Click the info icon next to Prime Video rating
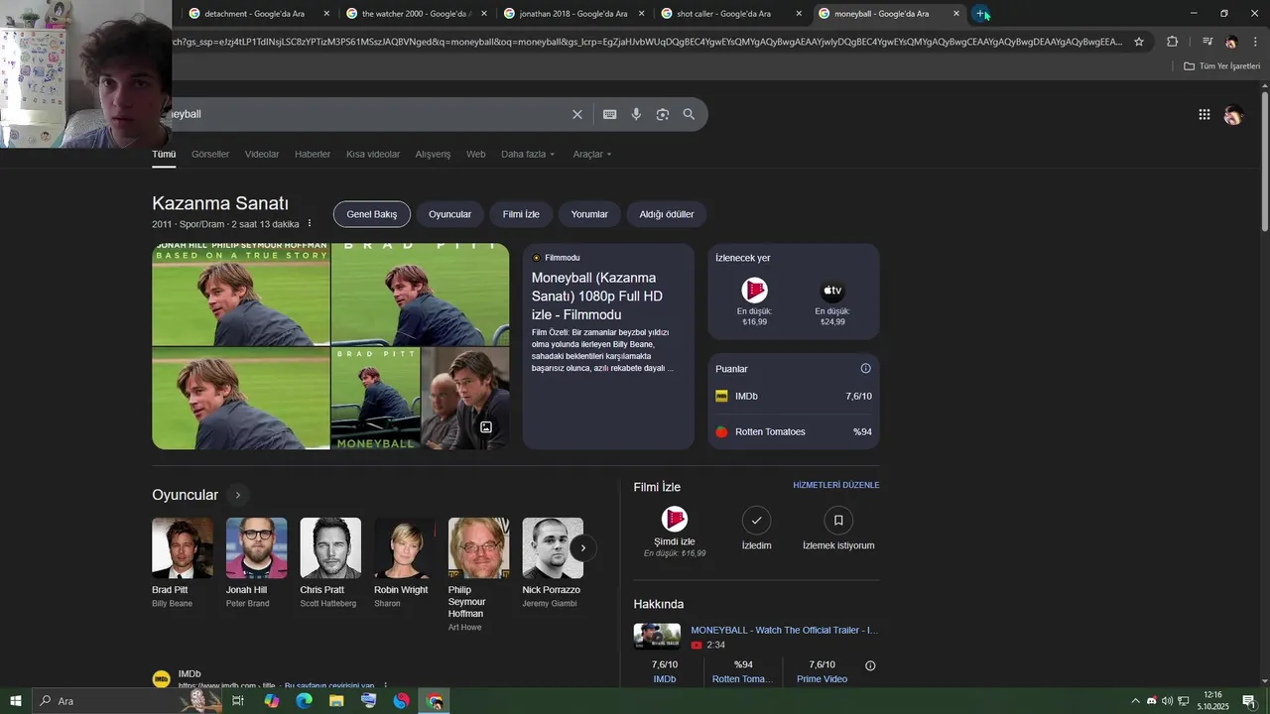Screen dimensions: 1270x714 click(x=870, y=665)
